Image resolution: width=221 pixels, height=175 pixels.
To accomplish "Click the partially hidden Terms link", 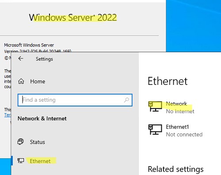I will tap(8, 115).
